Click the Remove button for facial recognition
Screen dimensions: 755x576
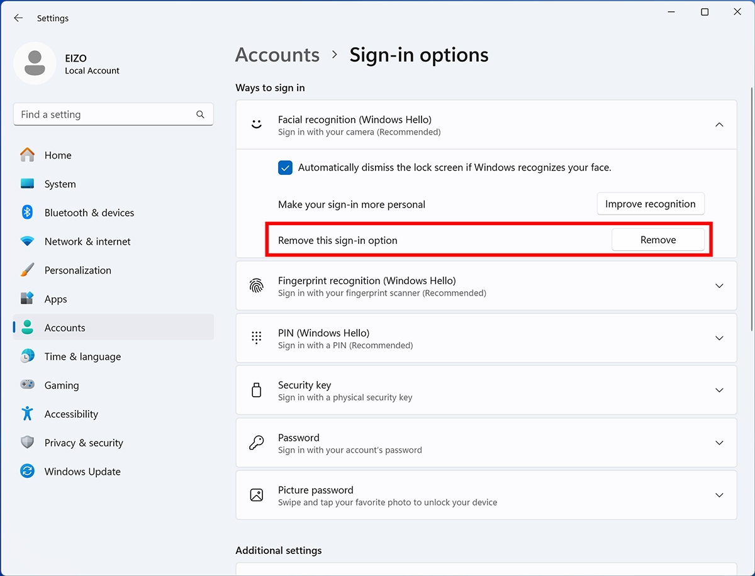(658, 240)
